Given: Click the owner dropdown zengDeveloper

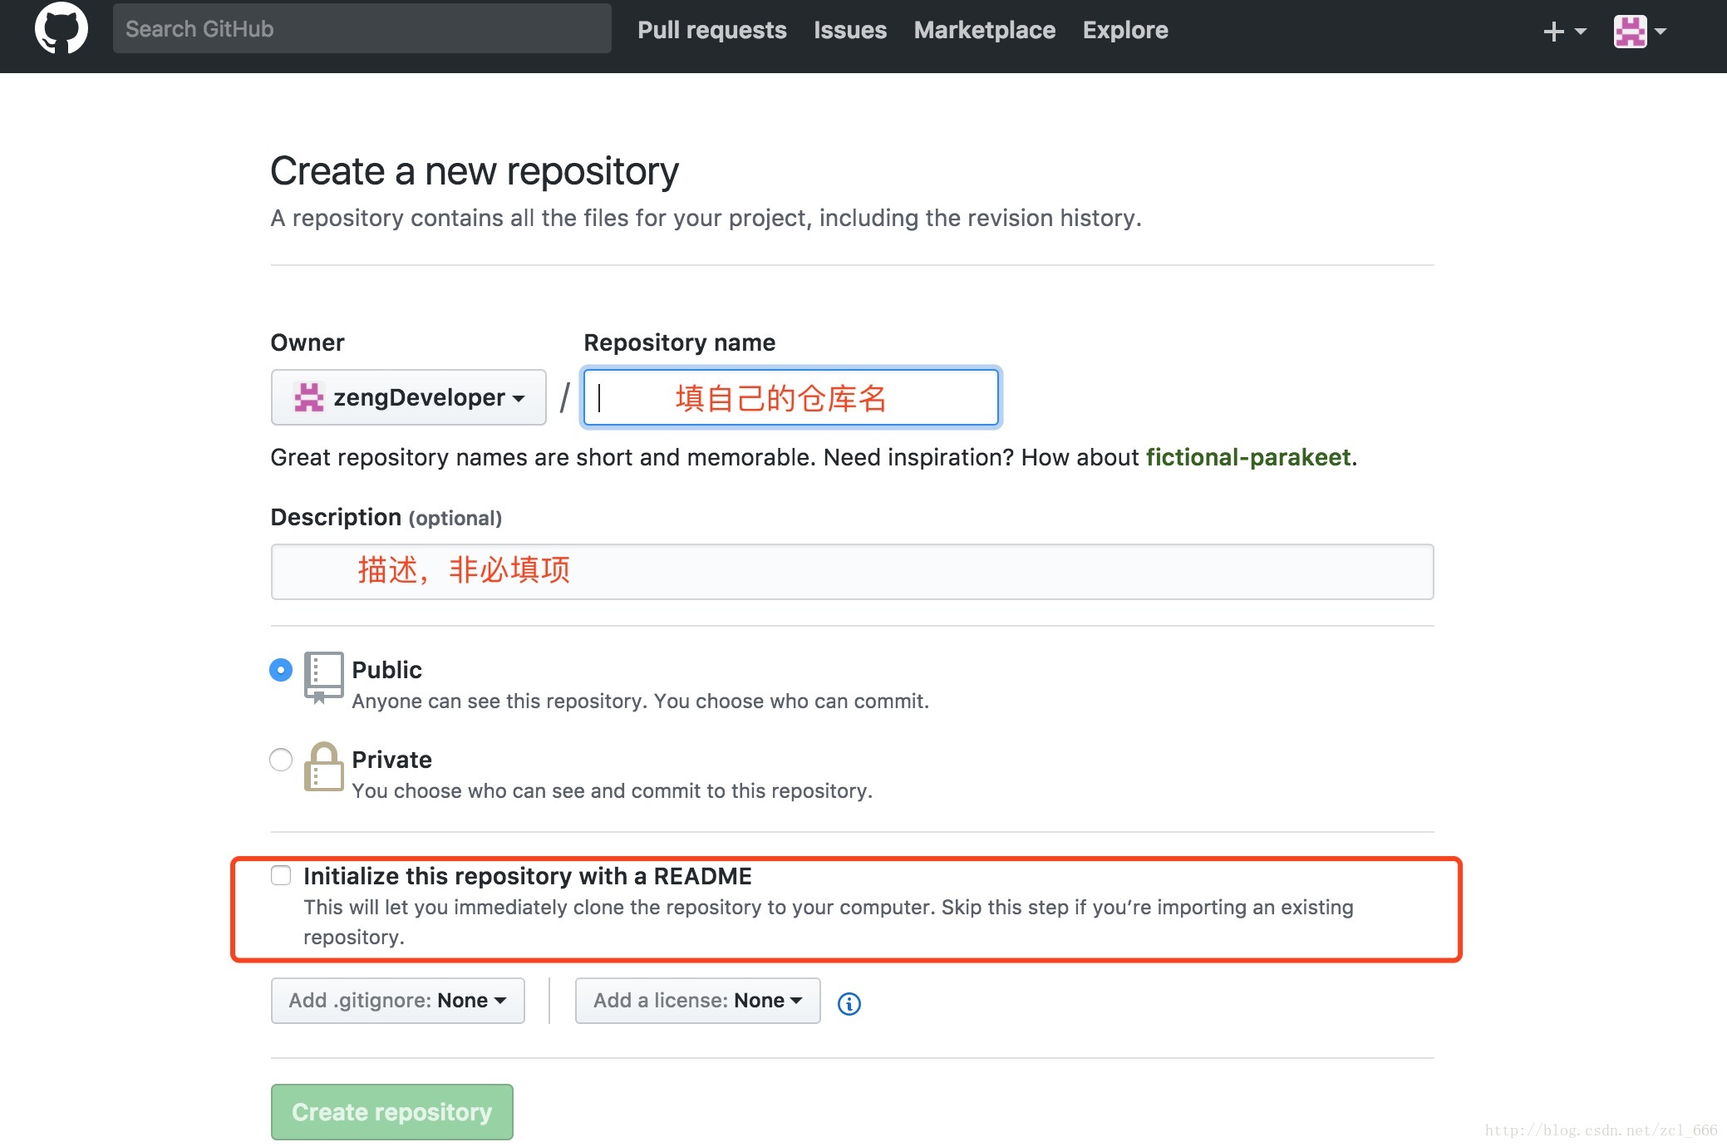Looking at the screenshot, I should click(x=407, y=396).
